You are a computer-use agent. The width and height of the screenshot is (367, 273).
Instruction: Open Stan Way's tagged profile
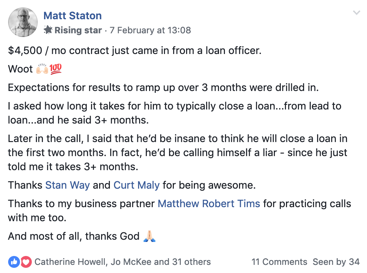[x=67, y=185]
